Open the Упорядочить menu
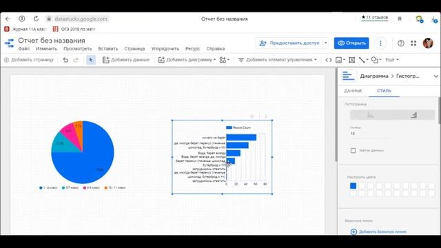This screenshot has width=441, height=248. tap(165, 49)
